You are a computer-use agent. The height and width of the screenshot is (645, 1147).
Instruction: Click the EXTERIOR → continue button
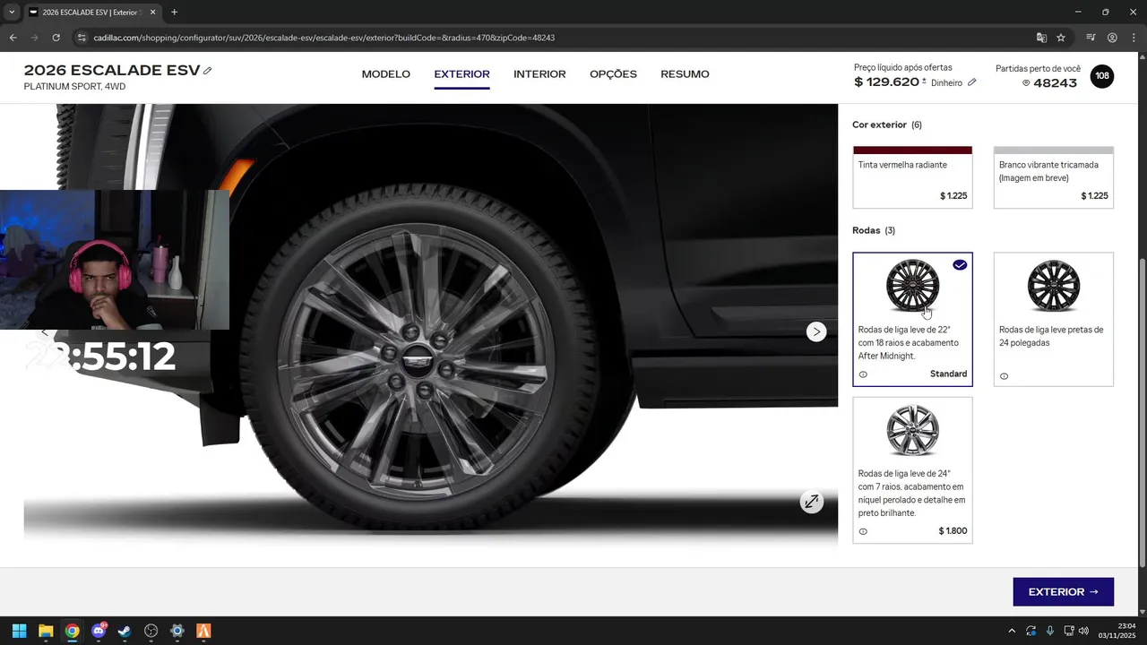click(1063, 592)
